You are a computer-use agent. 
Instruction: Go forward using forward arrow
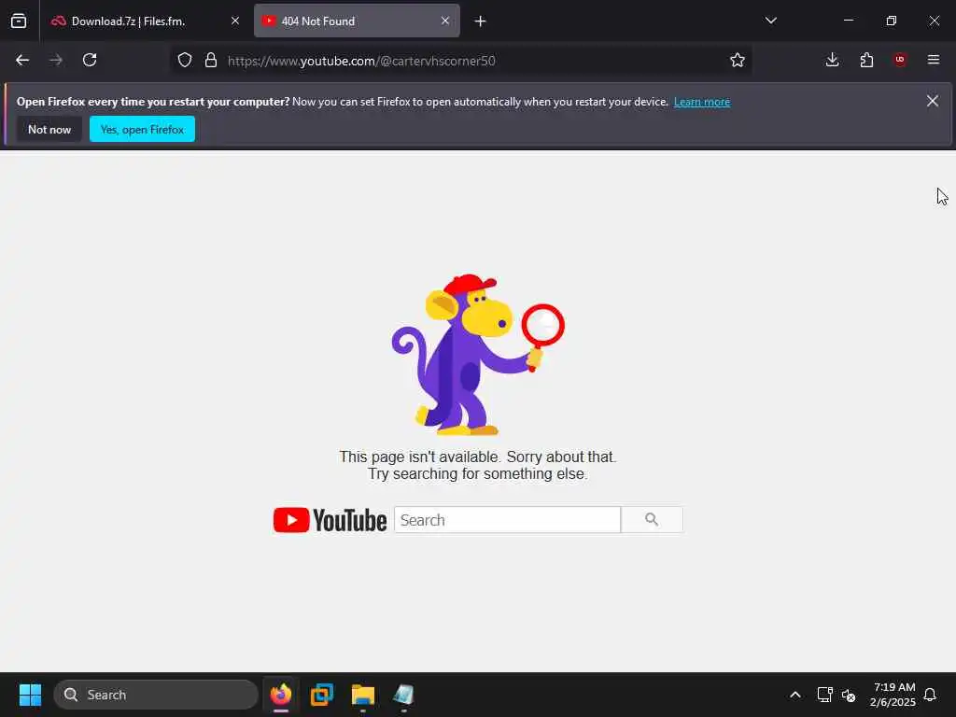point(56,60)
